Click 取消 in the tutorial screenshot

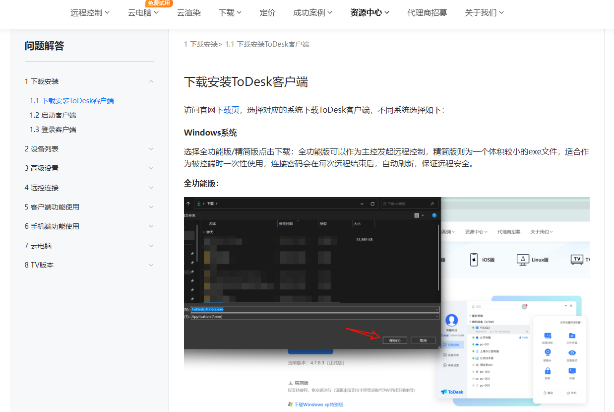tap(423, 341)
